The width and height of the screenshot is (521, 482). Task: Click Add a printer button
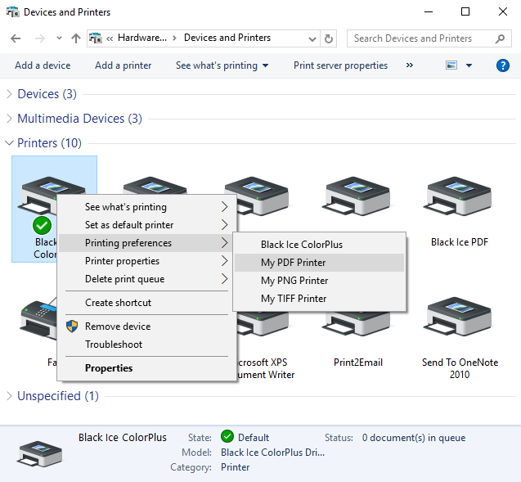123,65
